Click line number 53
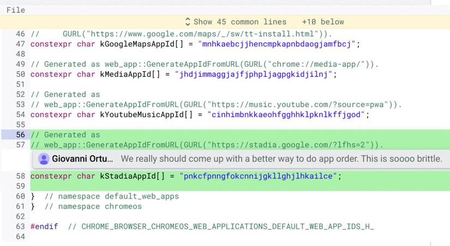 point(20,104)
